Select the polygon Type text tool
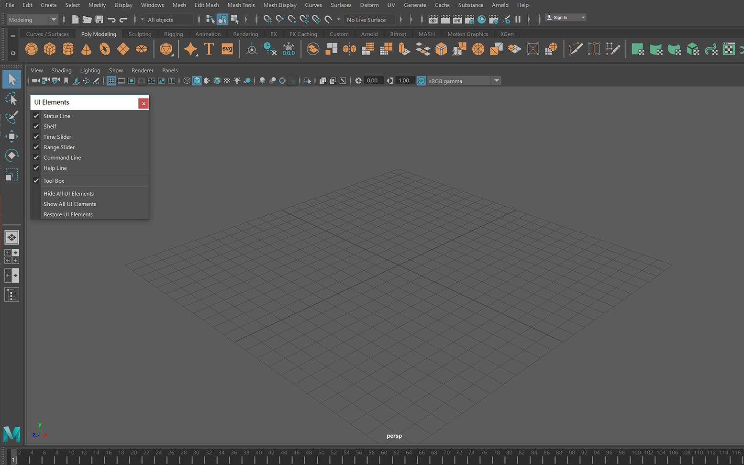This screenshot has height=465, width=744. (209, 49)
